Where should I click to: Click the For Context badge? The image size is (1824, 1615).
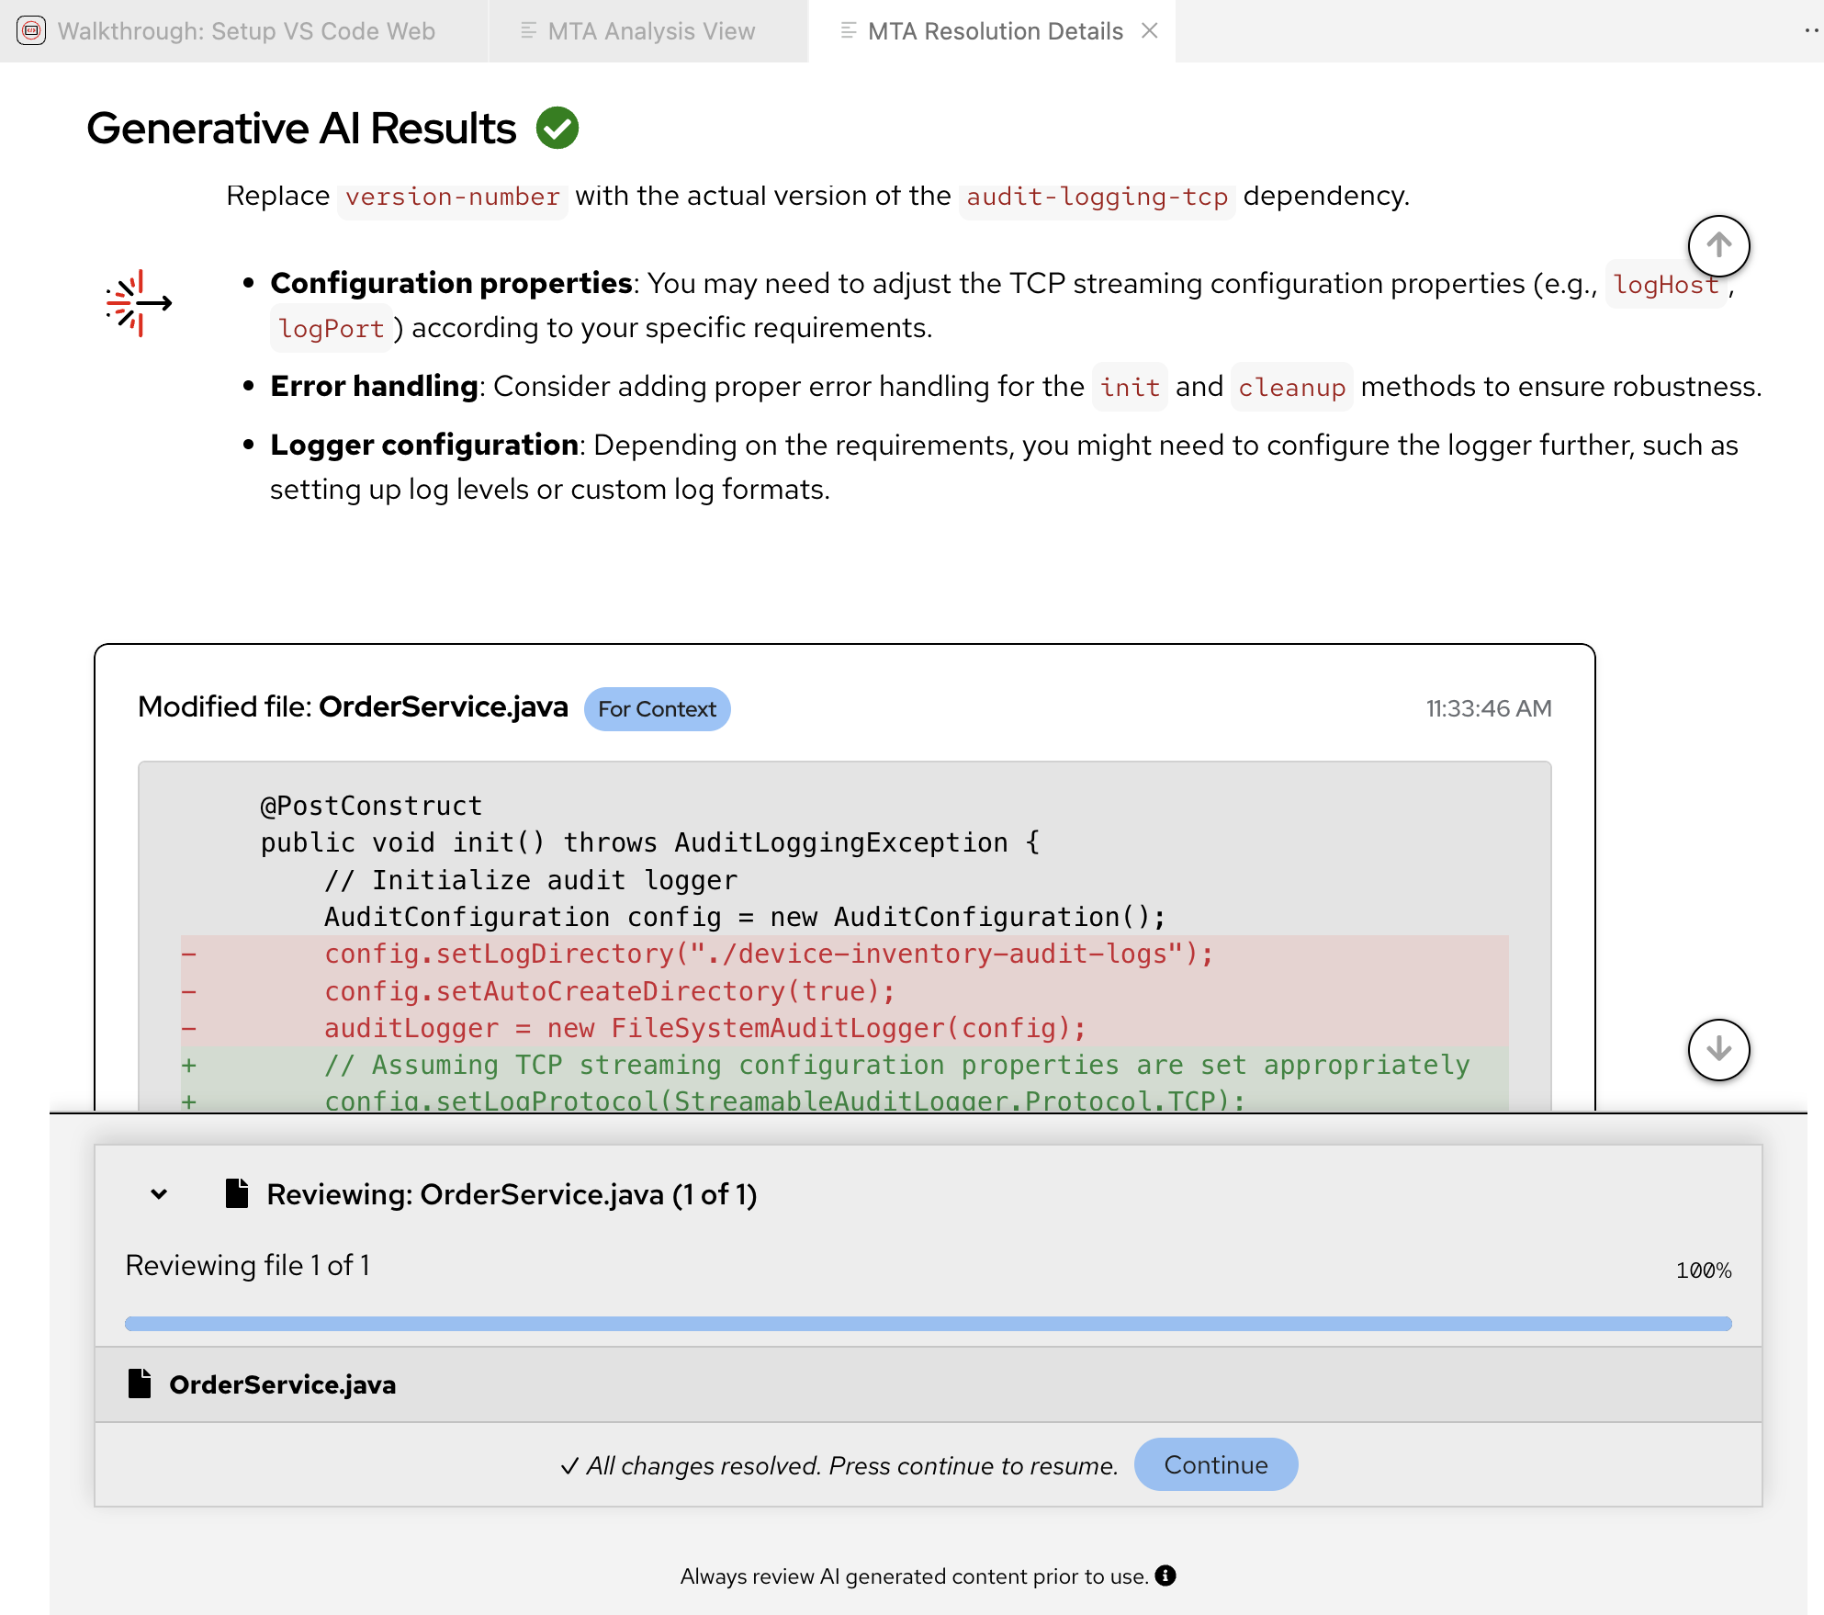657,709
